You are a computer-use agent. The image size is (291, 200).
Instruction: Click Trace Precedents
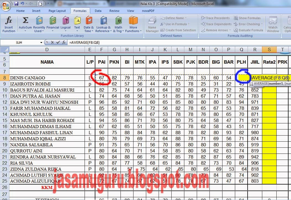pos(216,18)
